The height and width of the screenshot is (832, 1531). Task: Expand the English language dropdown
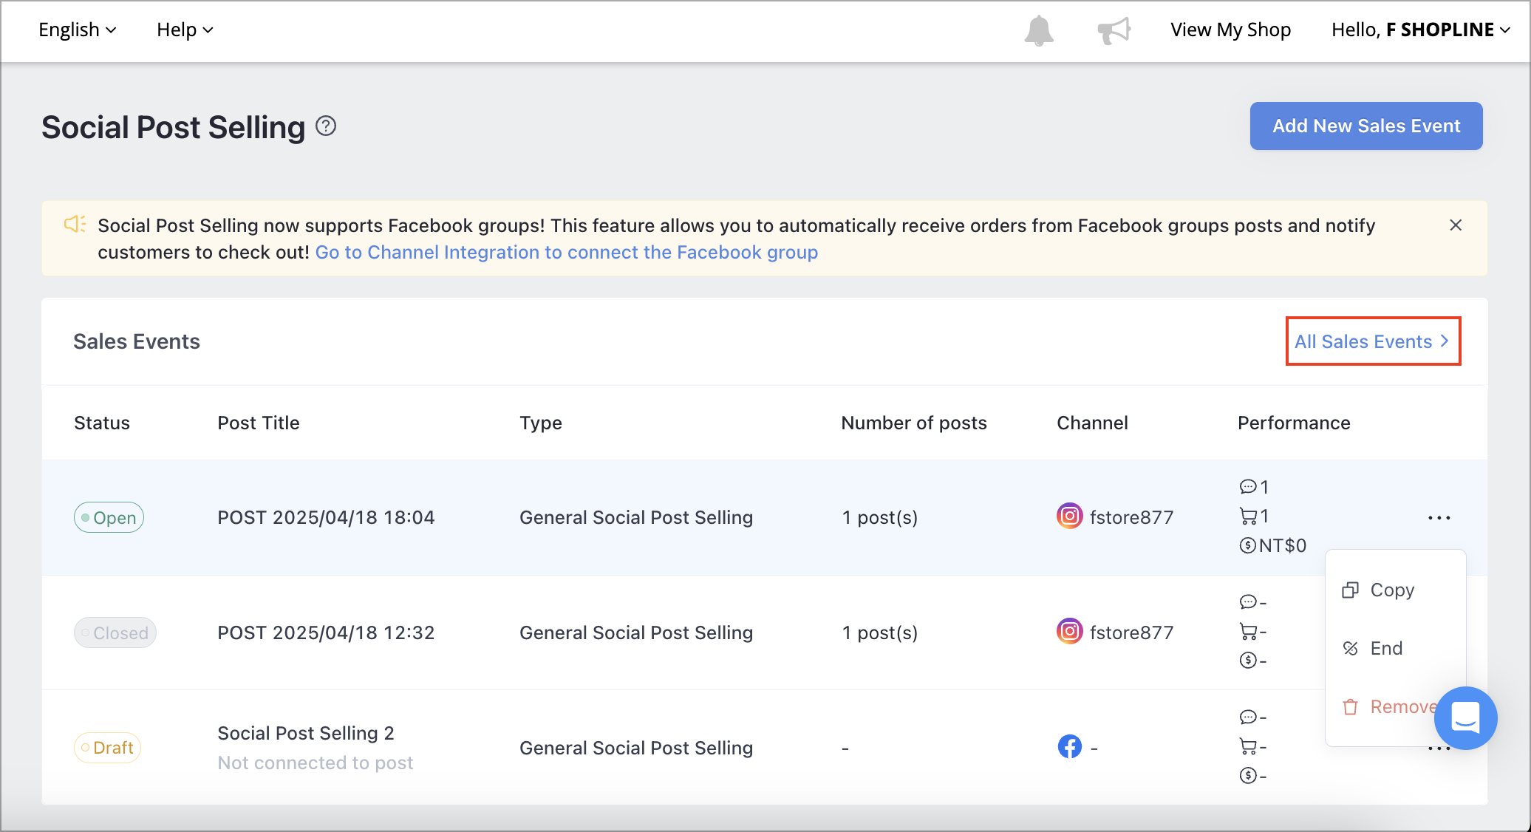(78, 30)
